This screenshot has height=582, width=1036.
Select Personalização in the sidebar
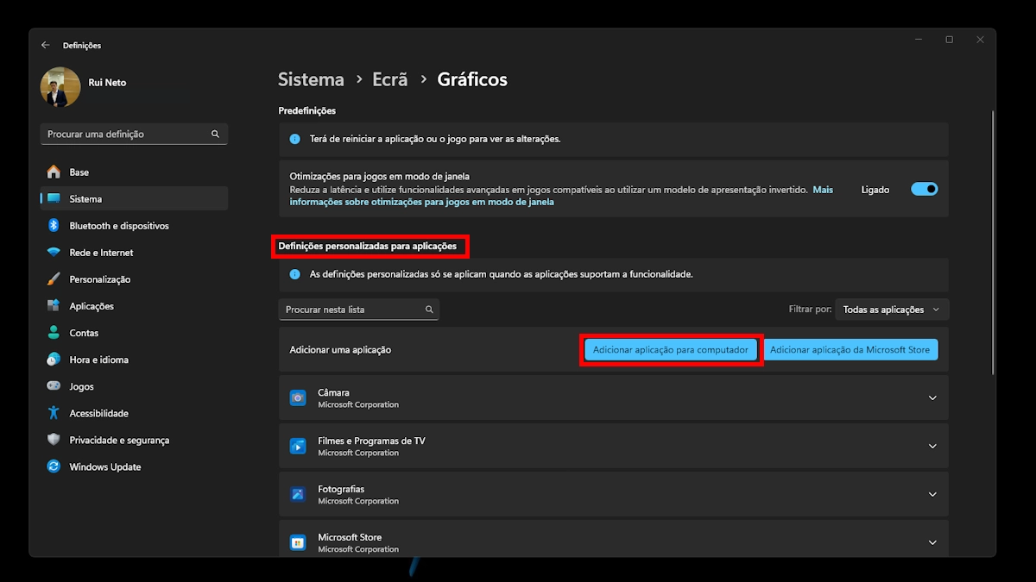click(x=99, y=279)
